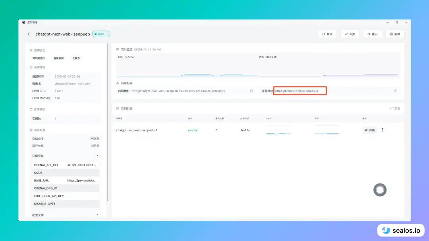Click the internal cluster.local address
The width and height of the screenshot is (429, 241).
(x=178, y=91)
